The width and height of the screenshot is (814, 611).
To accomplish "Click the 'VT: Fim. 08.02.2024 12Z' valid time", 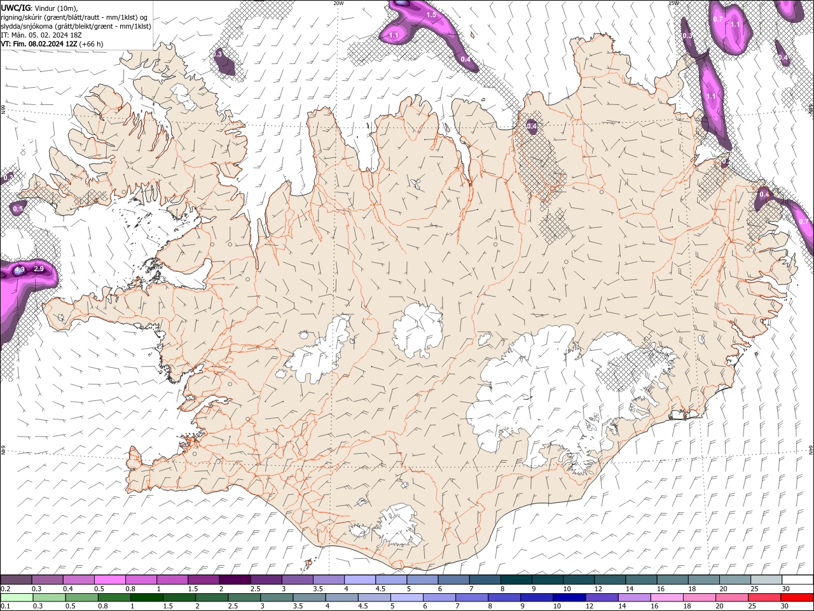I will pyautogui.click(x=39, y=44).
